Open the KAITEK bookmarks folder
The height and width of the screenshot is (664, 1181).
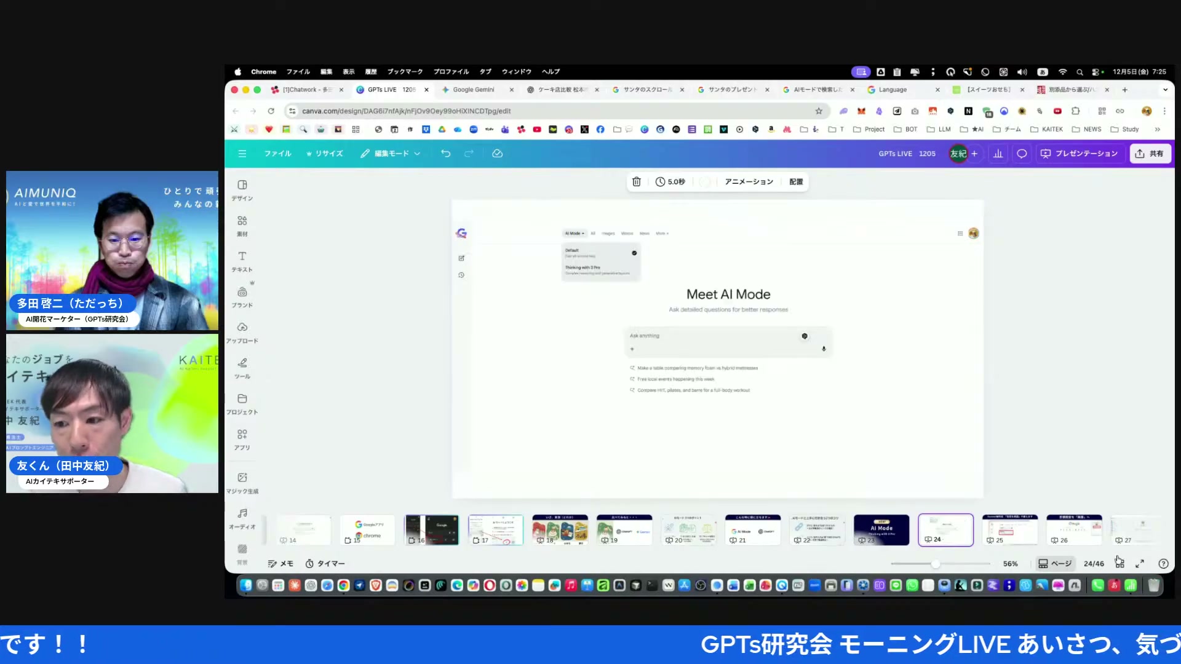tap(1046, 130)
